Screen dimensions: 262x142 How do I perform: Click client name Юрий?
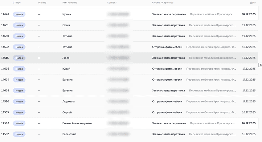coord(66,69)
